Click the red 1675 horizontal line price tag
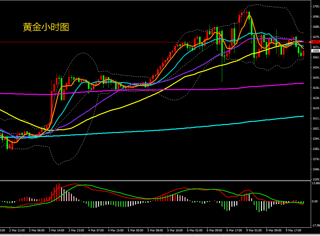 (x=316, y=42)
